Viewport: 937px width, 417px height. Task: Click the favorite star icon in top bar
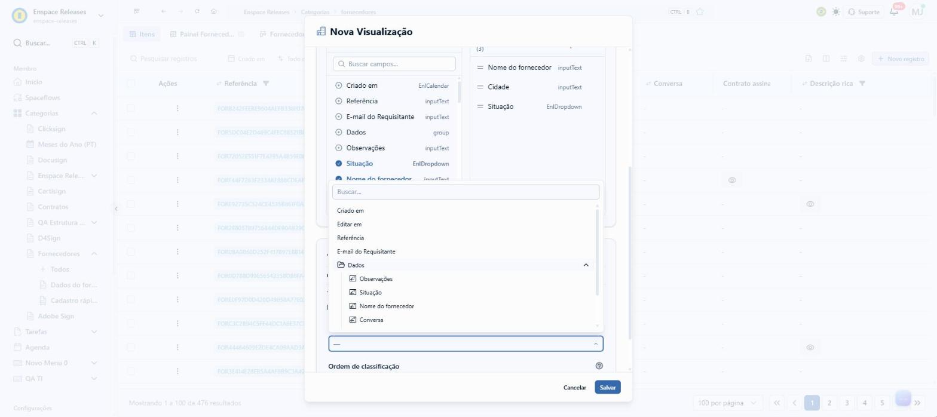(x=700, y=11)
